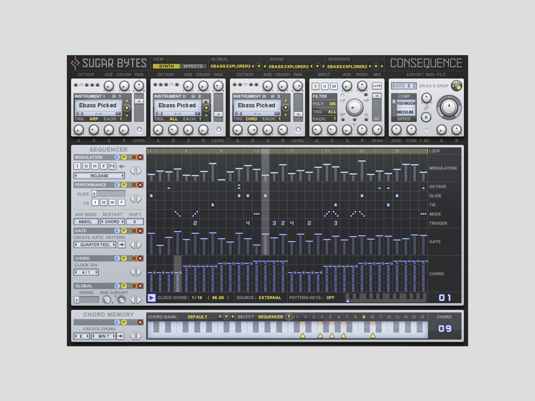535x401 pixels.
Task: Open the Instrument I sound selection dropdown
Action: (x=127, y=108)
